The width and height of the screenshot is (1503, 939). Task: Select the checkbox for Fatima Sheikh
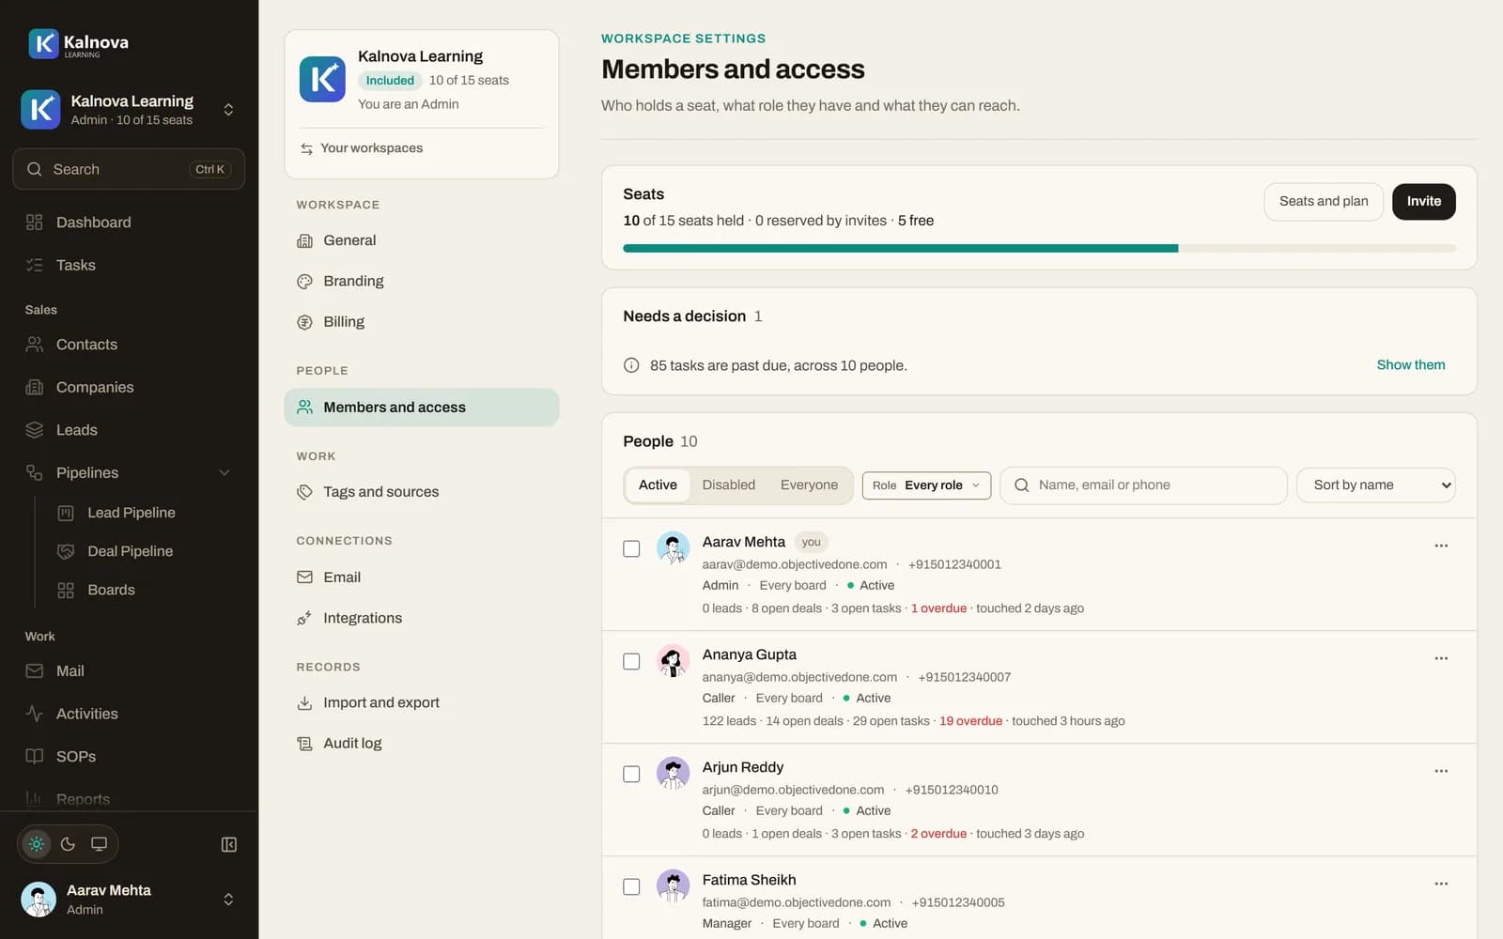coord(631,886)
